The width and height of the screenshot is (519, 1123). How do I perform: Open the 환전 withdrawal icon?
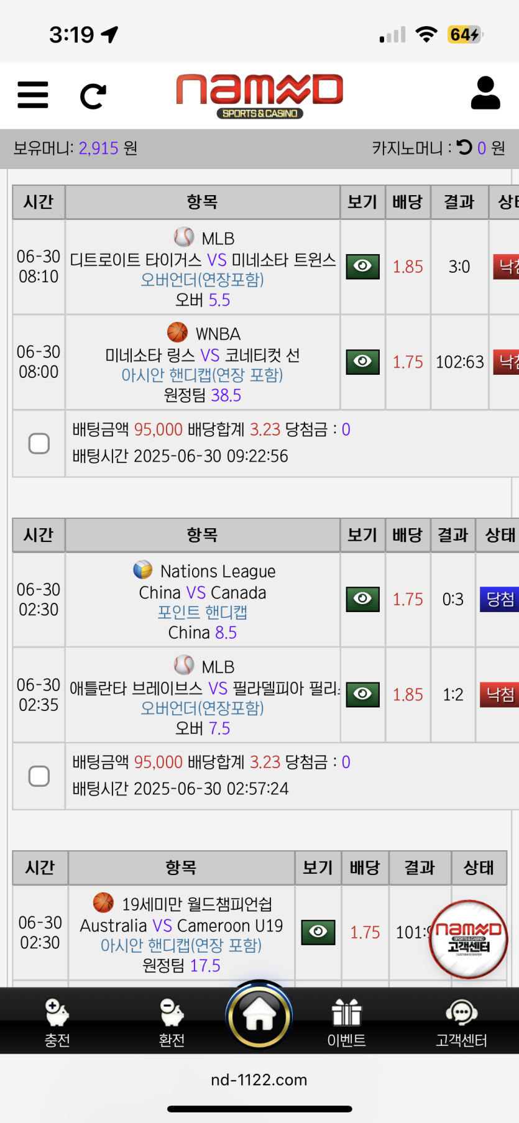pyautogui.click(x=172, y=1022)
